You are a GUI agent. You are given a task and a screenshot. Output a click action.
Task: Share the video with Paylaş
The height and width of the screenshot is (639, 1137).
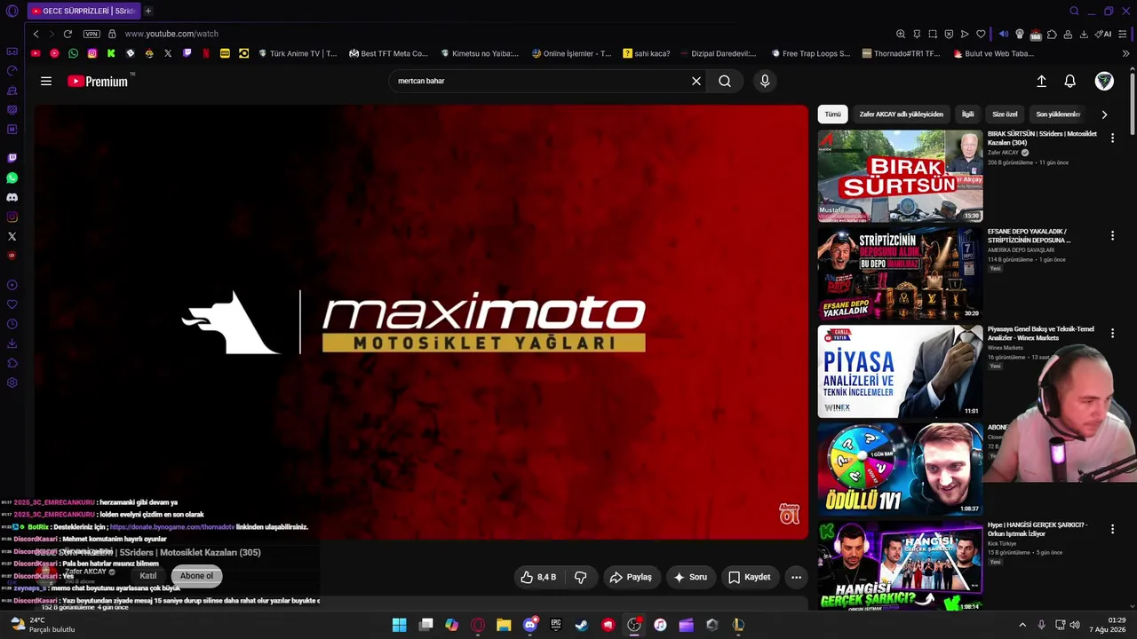[x=631, y=577]
